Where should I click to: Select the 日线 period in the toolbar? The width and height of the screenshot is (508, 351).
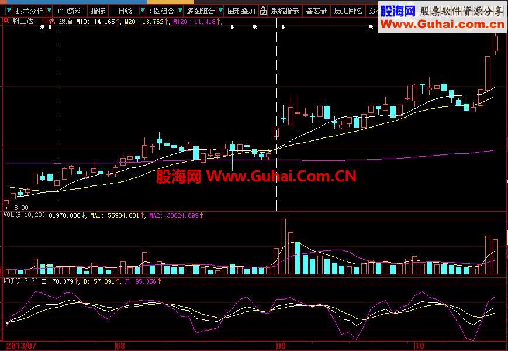125,11
